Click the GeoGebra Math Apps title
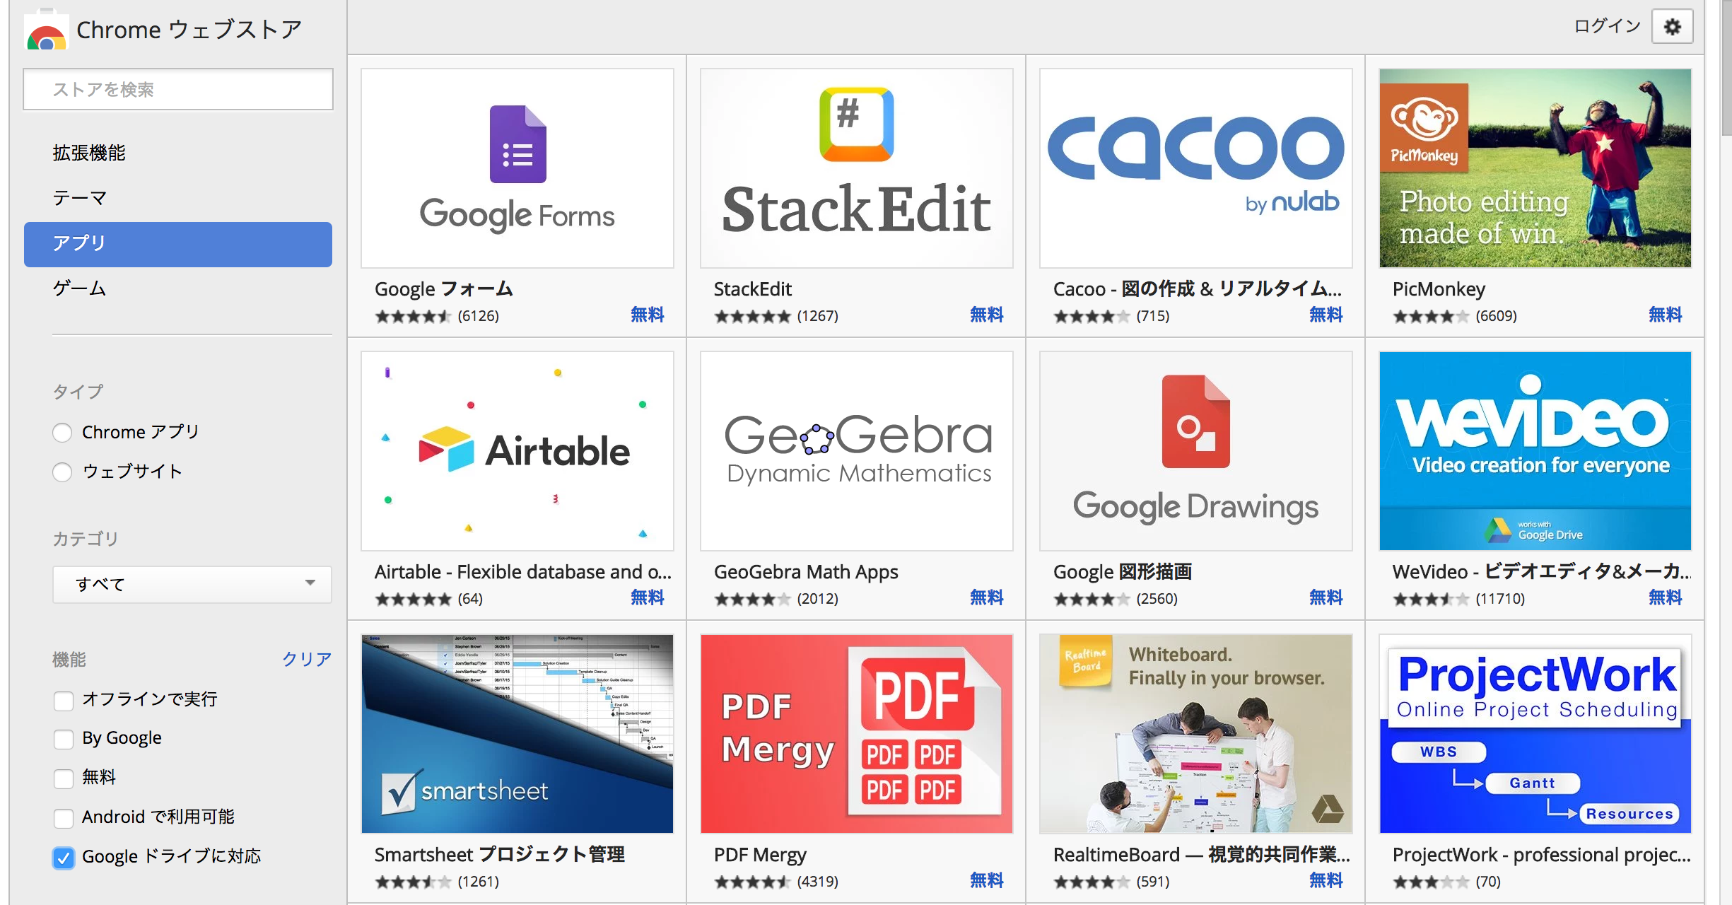Image resolution: width=1732 pixels, height=905 pixels. (x=806, y=571)
